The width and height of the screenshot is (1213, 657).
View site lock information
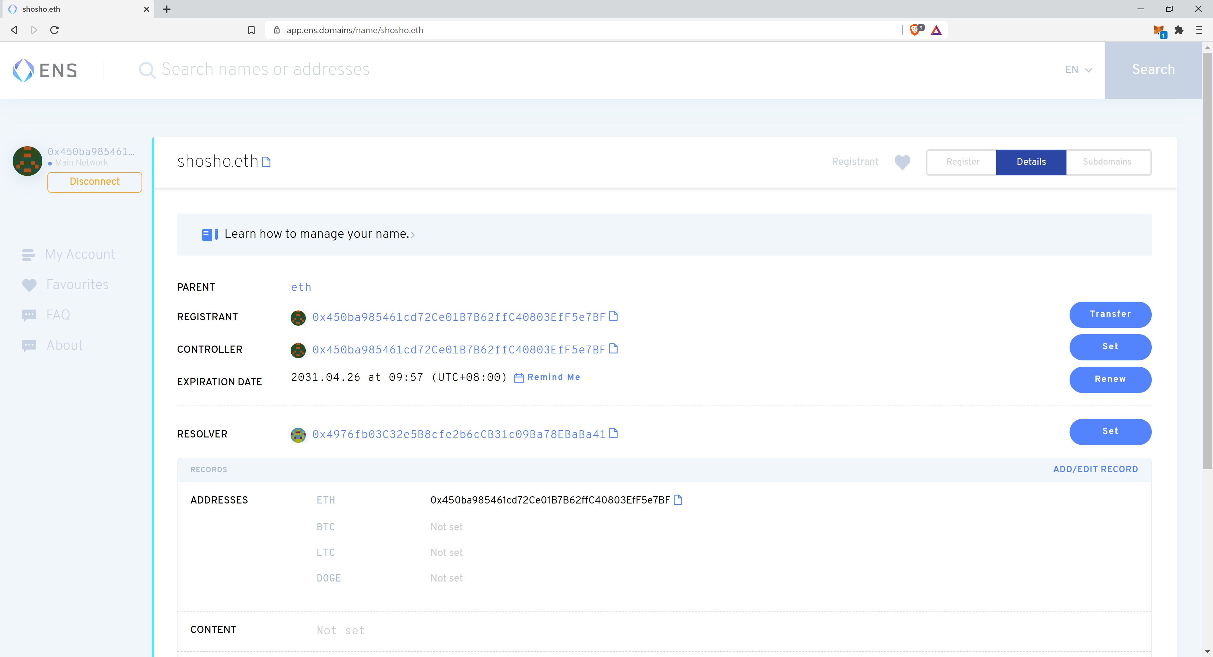(x=277, y=30)
